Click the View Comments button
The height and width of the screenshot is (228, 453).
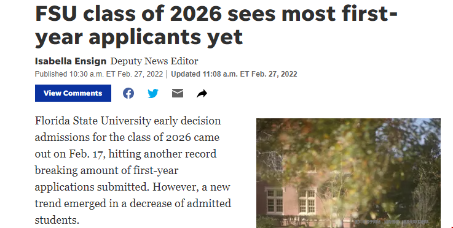pos(73,93)
